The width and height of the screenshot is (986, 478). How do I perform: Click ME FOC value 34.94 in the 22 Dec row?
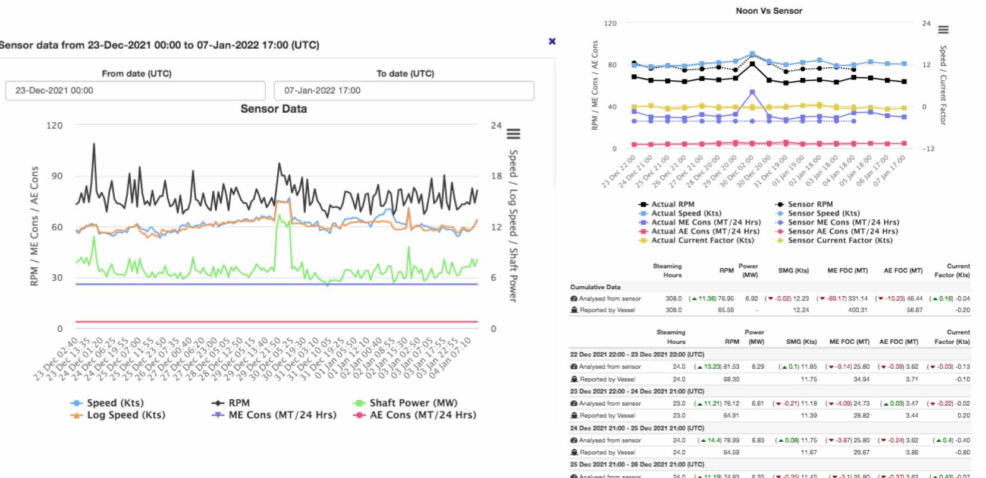pos(861,379)
